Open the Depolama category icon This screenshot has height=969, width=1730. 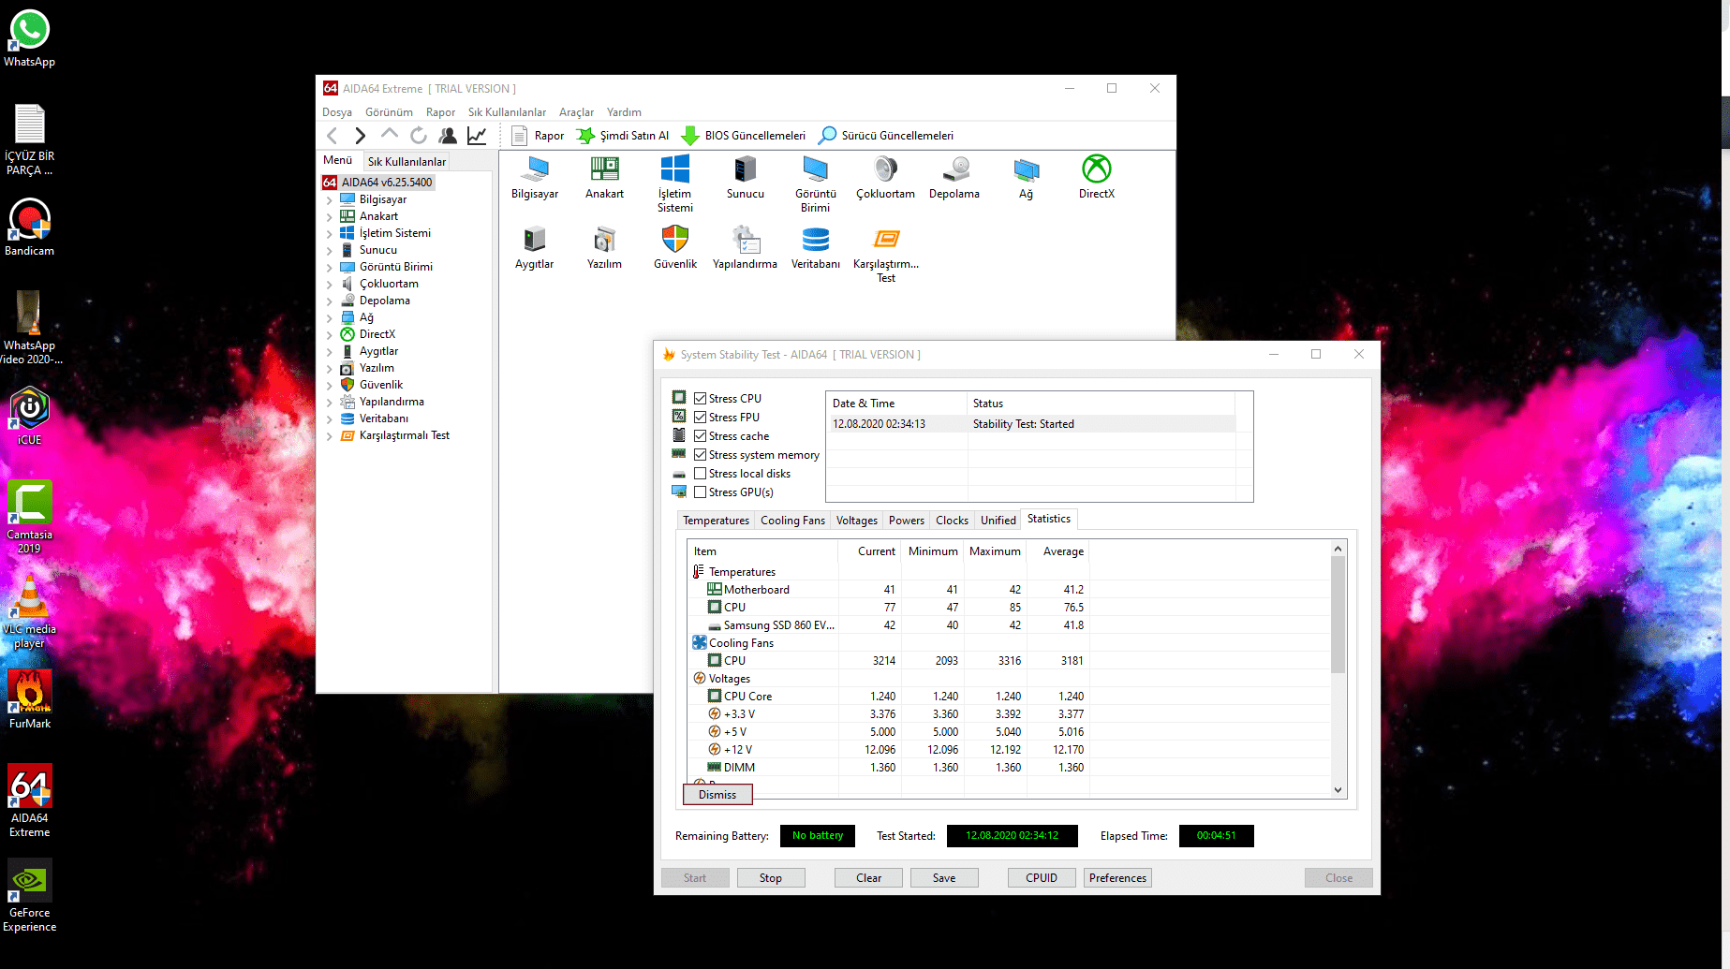point(954,178)
